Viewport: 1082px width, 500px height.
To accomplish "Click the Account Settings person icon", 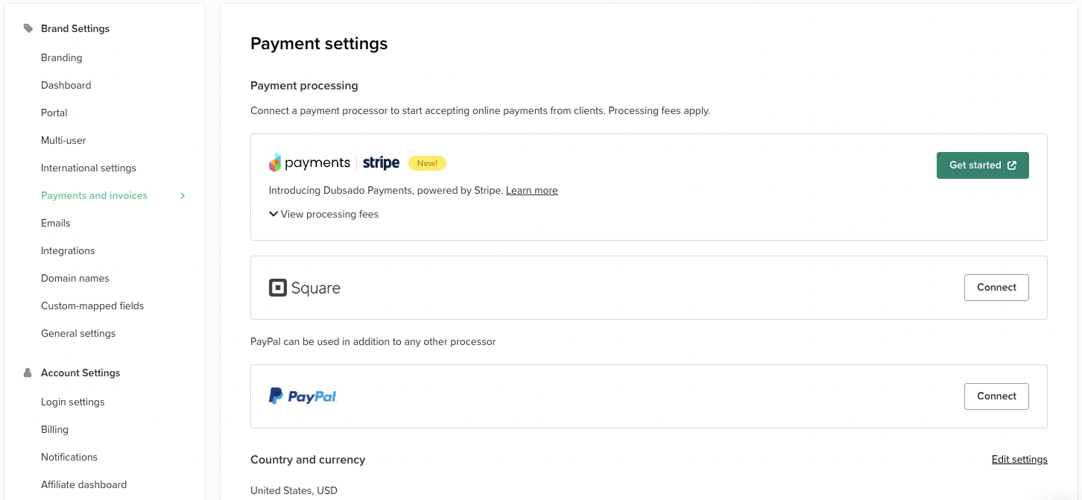I will (27, 373).
